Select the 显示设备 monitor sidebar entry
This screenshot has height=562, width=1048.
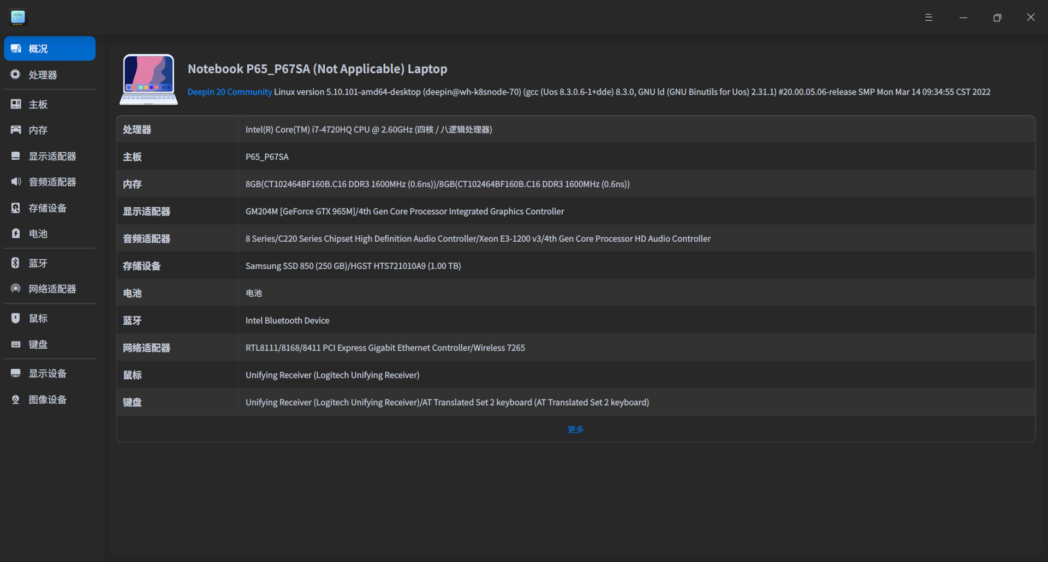47,373
